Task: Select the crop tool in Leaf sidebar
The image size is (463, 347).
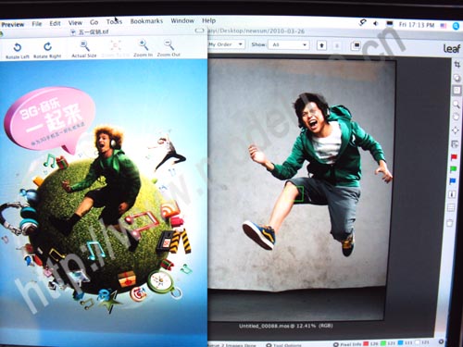Action: click(x=457, y=65)
